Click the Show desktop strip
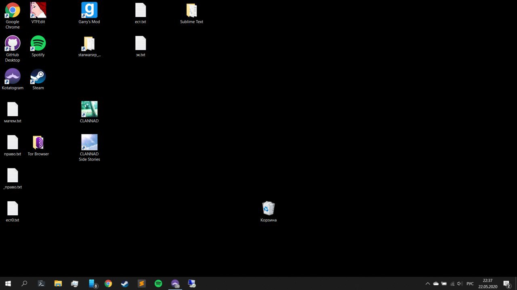Viewport: 517px width, 290px height. [516, 284]
